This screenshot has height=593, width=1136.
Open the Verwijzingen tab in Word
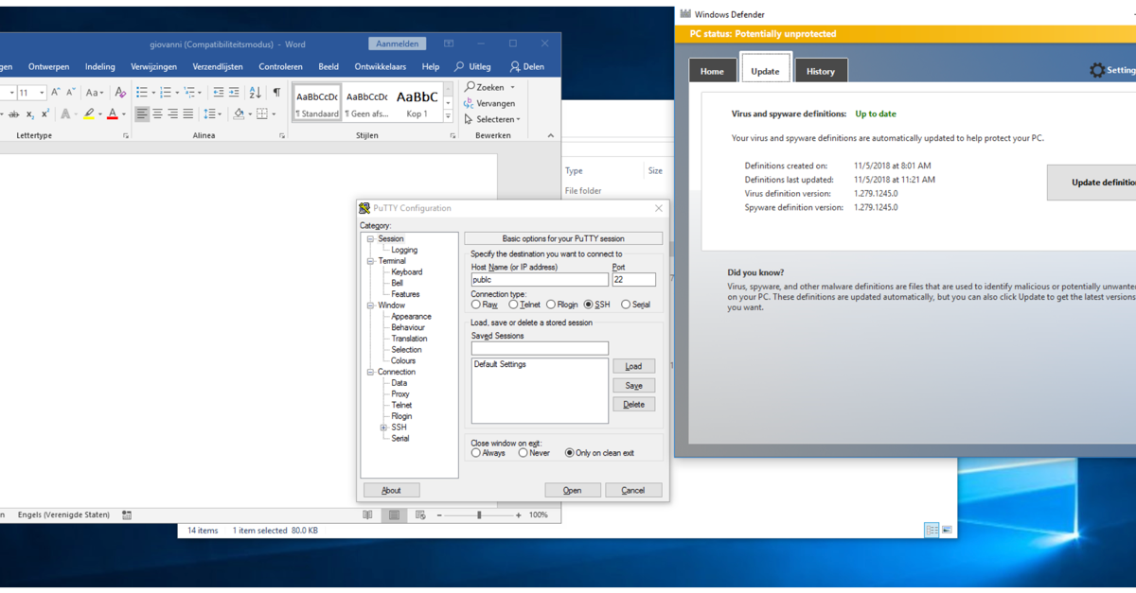click(x=153, y=67)
